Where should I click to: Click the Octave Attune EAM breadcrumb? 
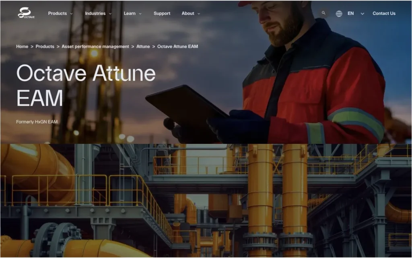click(177, 47)
